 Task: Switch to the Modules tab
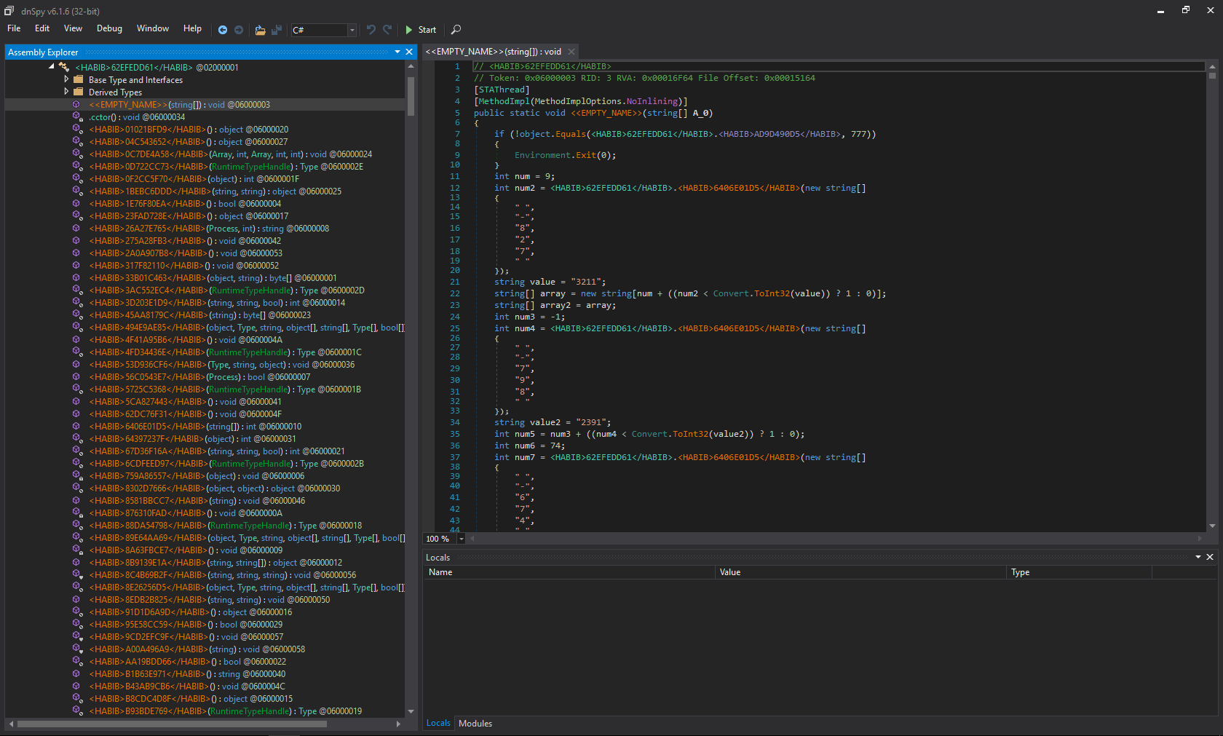pyautogui.click(x=475, y=723)
